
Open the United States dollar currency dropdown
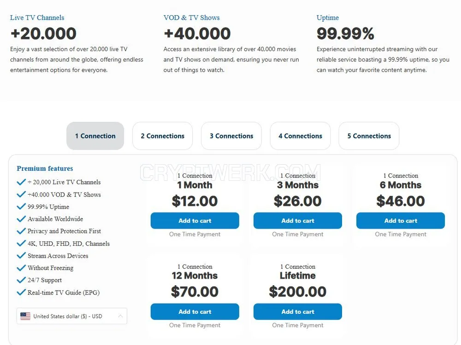(x=72, y=316)
